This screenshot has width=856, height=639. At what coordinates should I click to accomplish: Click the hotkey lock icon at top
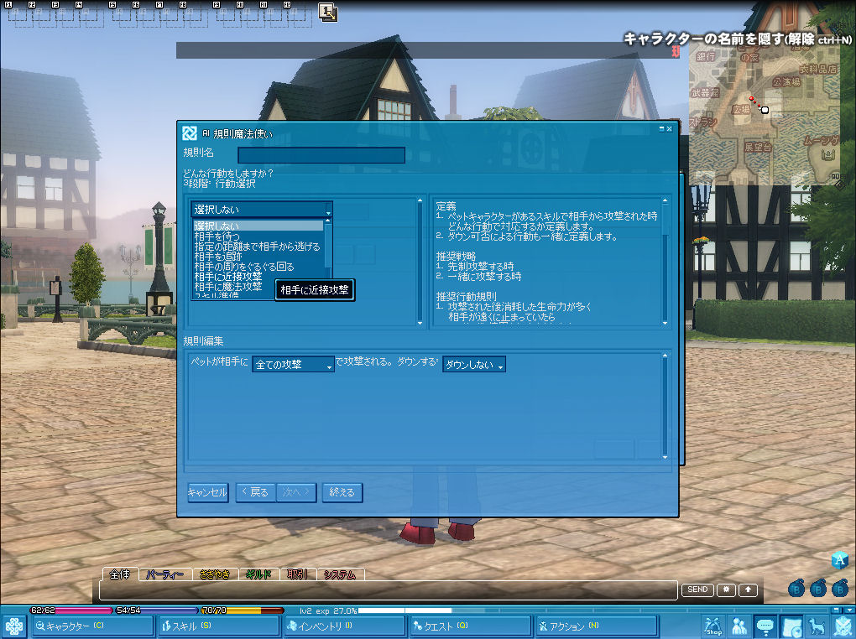tap(327, 12)
